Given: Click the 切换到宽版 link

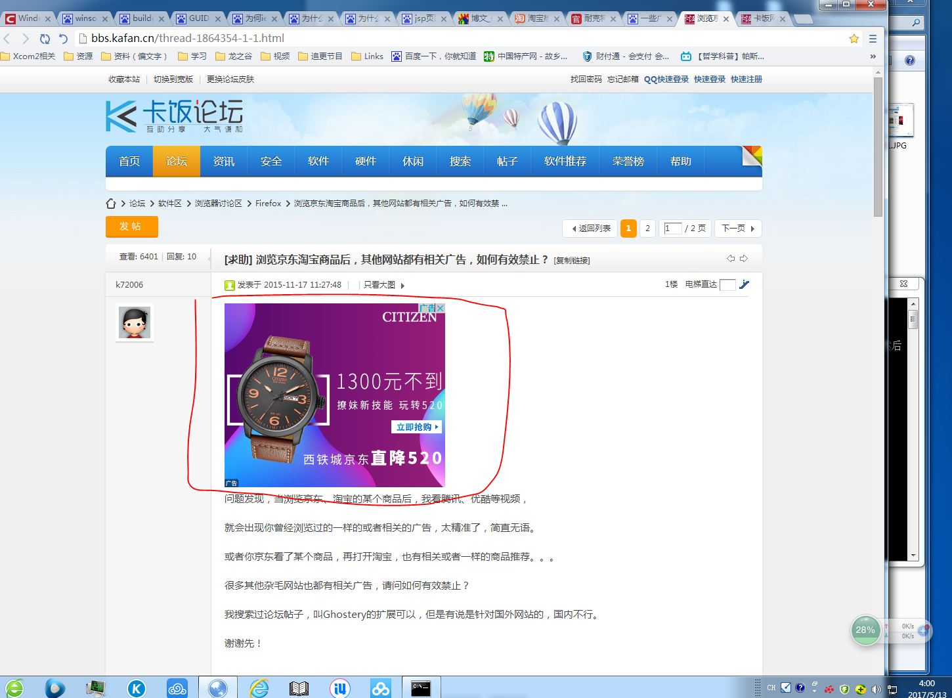Looking at the screenshot, I should pos(173,79).
